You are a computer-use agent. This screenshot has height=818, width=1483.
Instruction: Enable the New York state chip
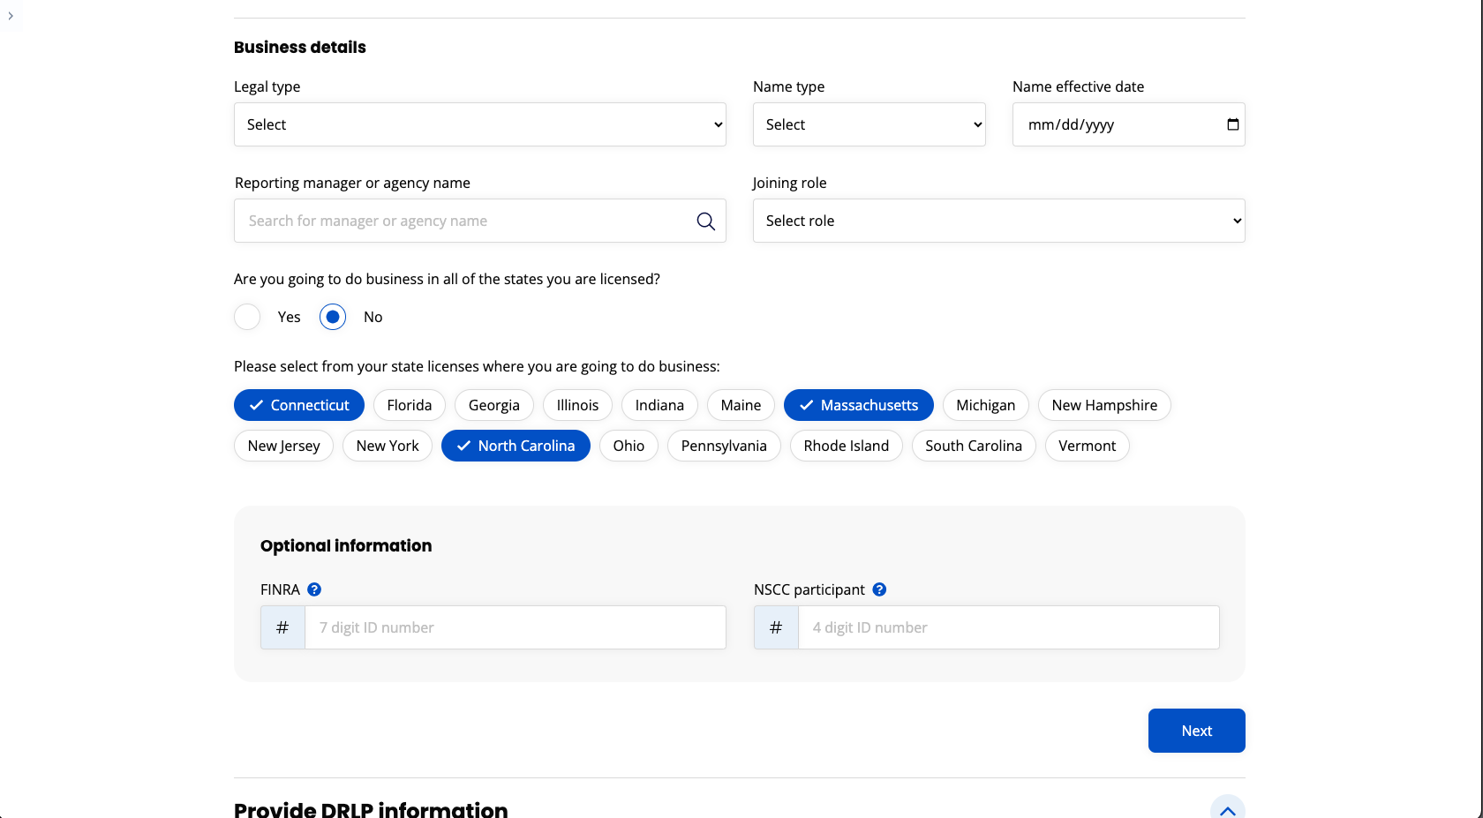tap(388, 446)
